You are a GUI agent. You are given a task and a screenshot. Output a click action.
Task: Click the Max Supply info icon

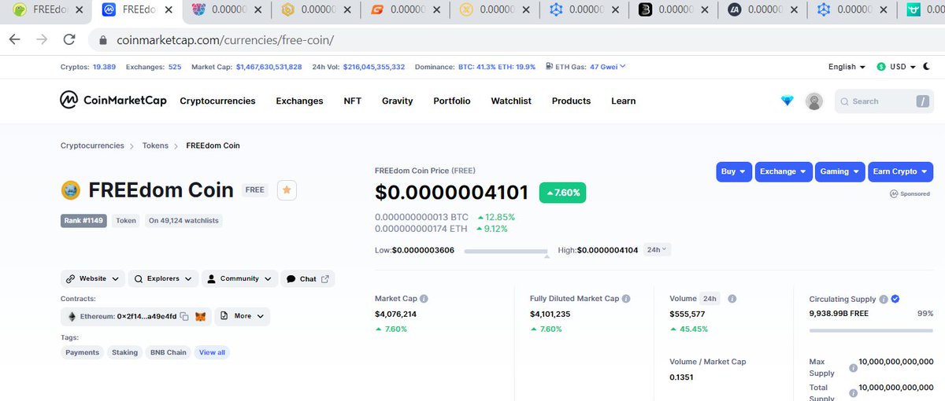[854, 367]
